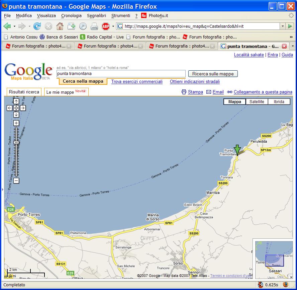Click the Fasterfox timer icon in status bar
The image size is (297, 290).
pyautogui.click(x=261, y=285)
